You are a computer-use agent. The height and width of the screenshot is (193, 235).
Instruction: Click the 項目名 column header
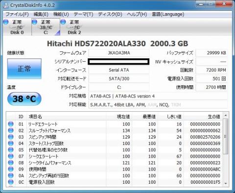tap(66, 117)
